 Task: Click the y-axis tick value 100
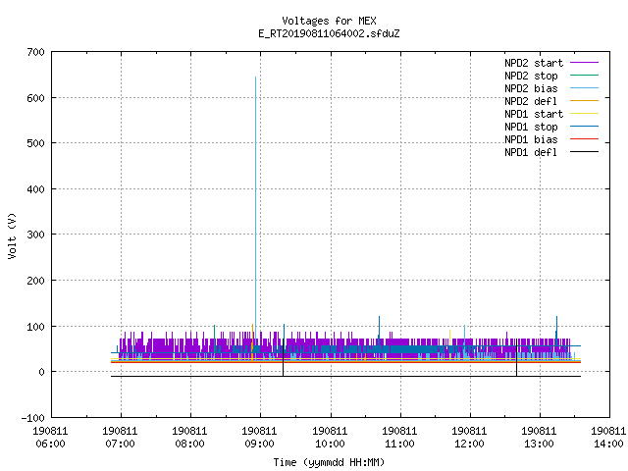click(35, 327)
